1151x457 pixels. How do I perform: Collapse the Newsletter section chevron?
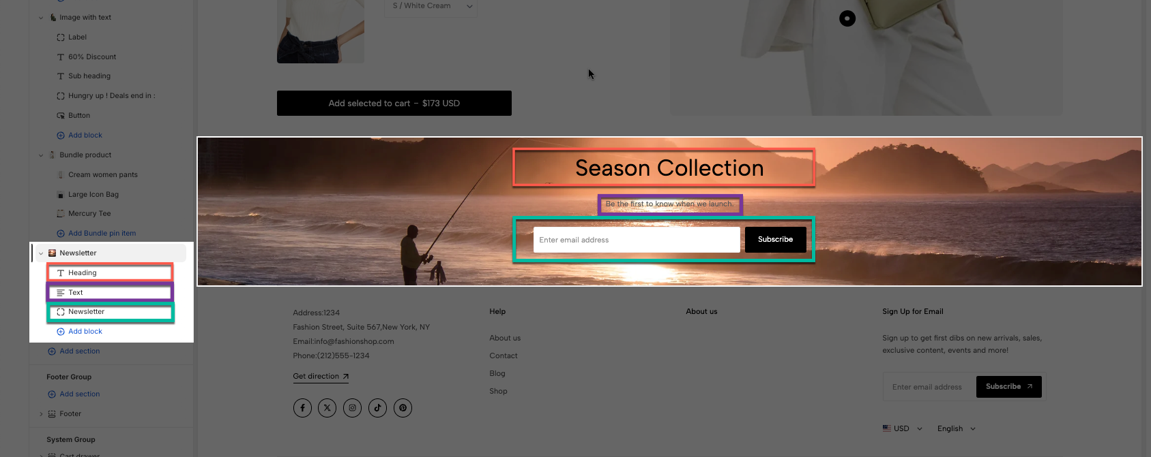point(41,253)
